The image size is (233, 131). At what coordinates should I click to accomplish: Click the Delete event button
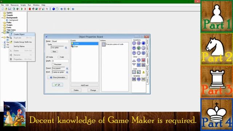coord(76,90)
